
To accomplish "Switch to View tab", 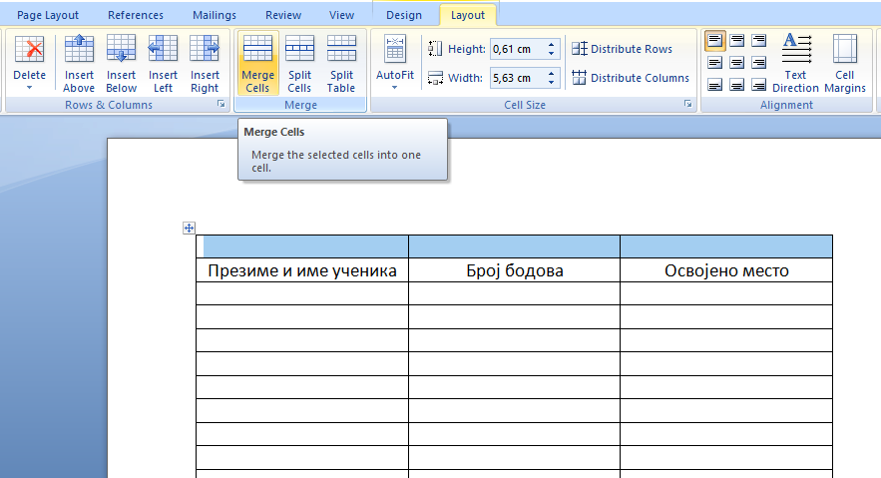I will [x=341, y=15].
